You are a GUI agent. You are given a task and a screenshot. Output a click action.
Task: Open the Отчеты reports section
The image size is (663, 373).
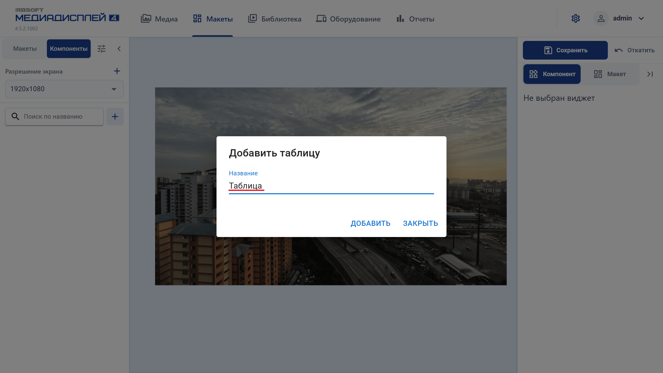[415, 19]
